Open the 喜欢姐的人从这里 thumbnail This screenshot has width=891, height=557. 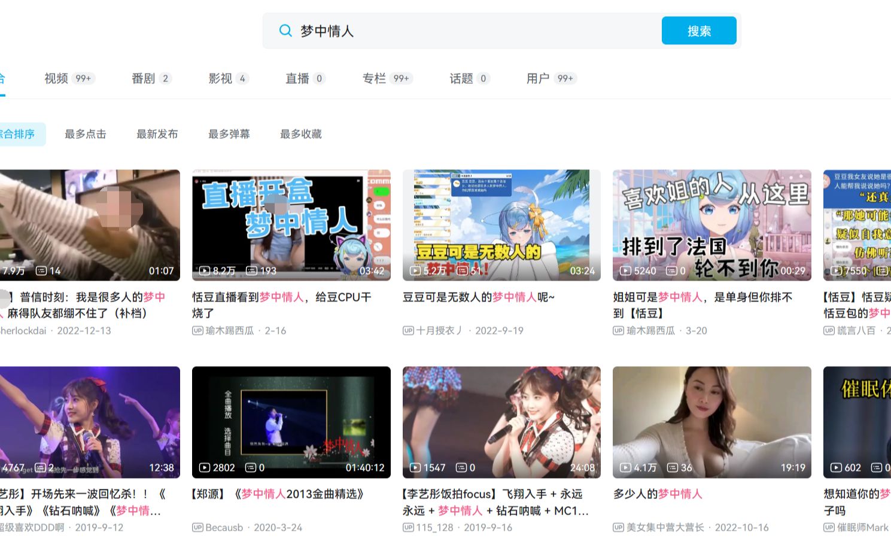pos(712,225)
